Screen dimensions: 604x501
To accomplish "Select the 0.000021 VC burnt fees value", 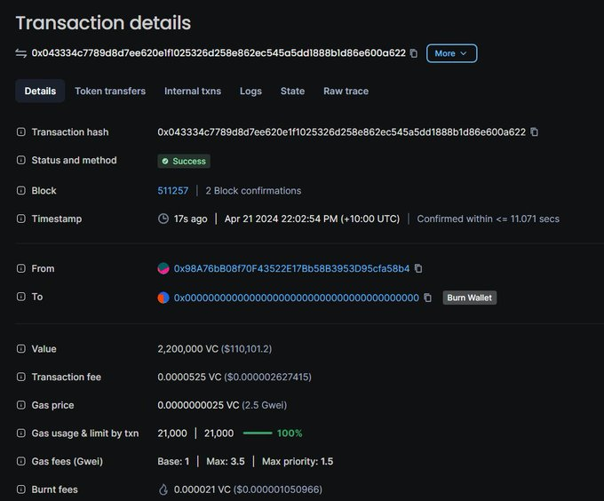I will (203, 489).
